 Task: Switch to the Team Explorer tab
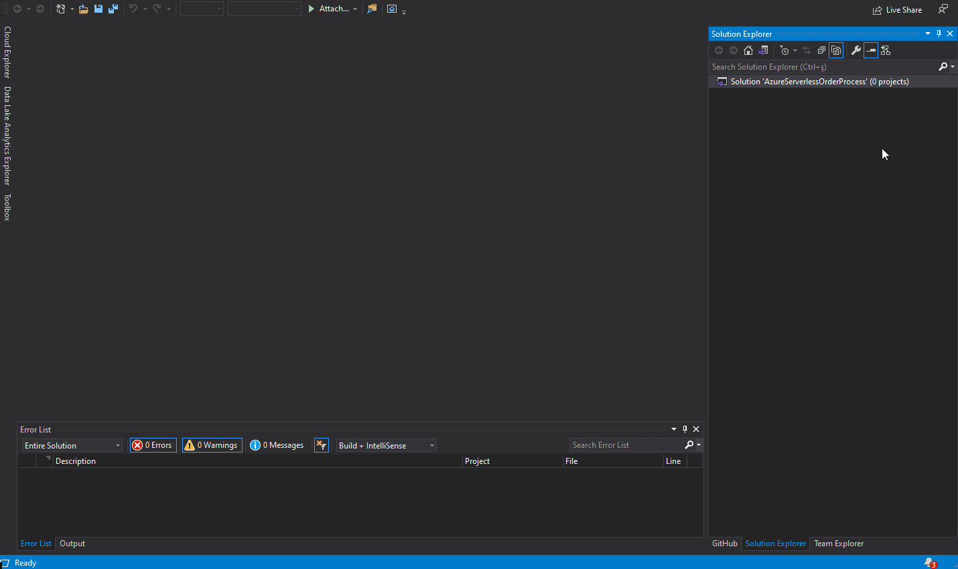point(839,544)
